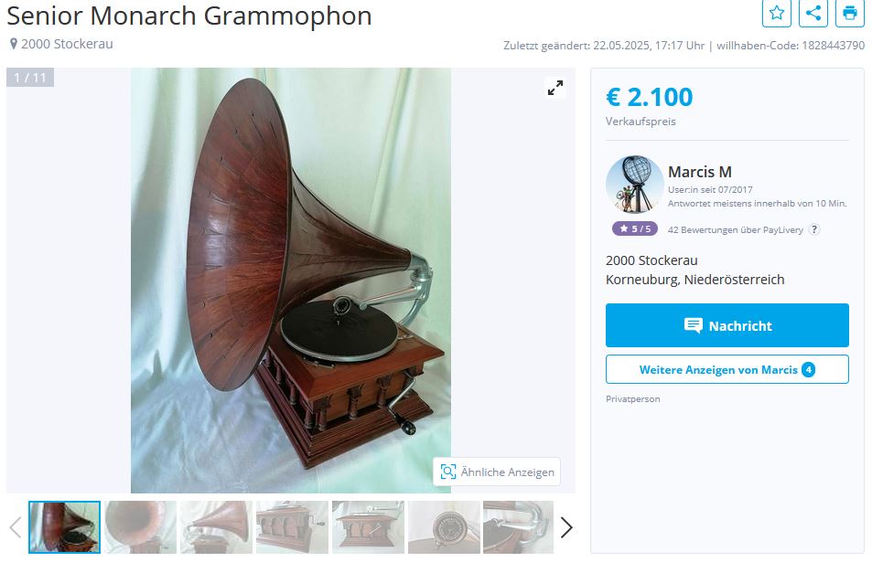This screenshot has width=872, height=562.
Task: Select fourth thumbnail showing wooden case
Action: tap(292, 527)
